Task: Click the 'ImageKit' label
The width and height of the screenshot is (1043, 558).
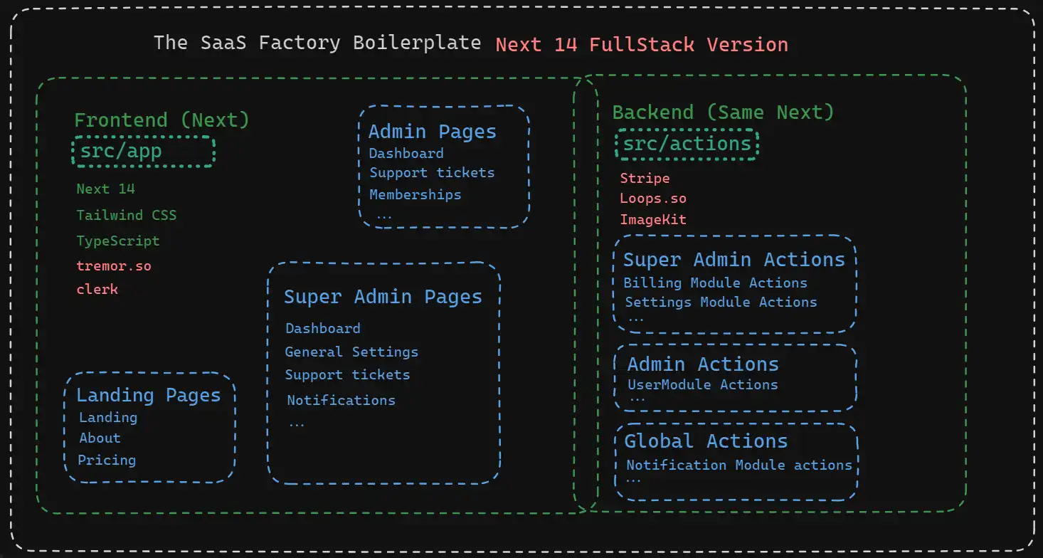Action: coord(653,219)
